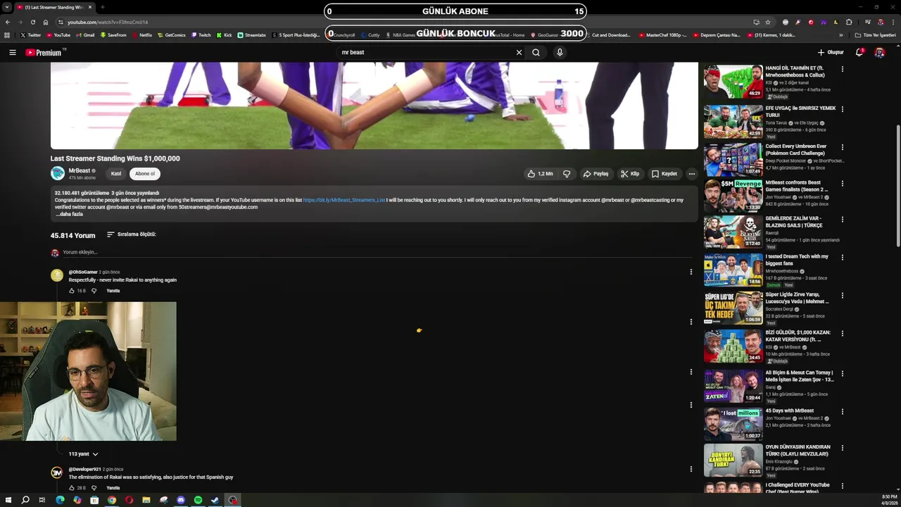901x507 pixels.
Task: Expand the 113 yanıt replies
Action: [84, 454]
